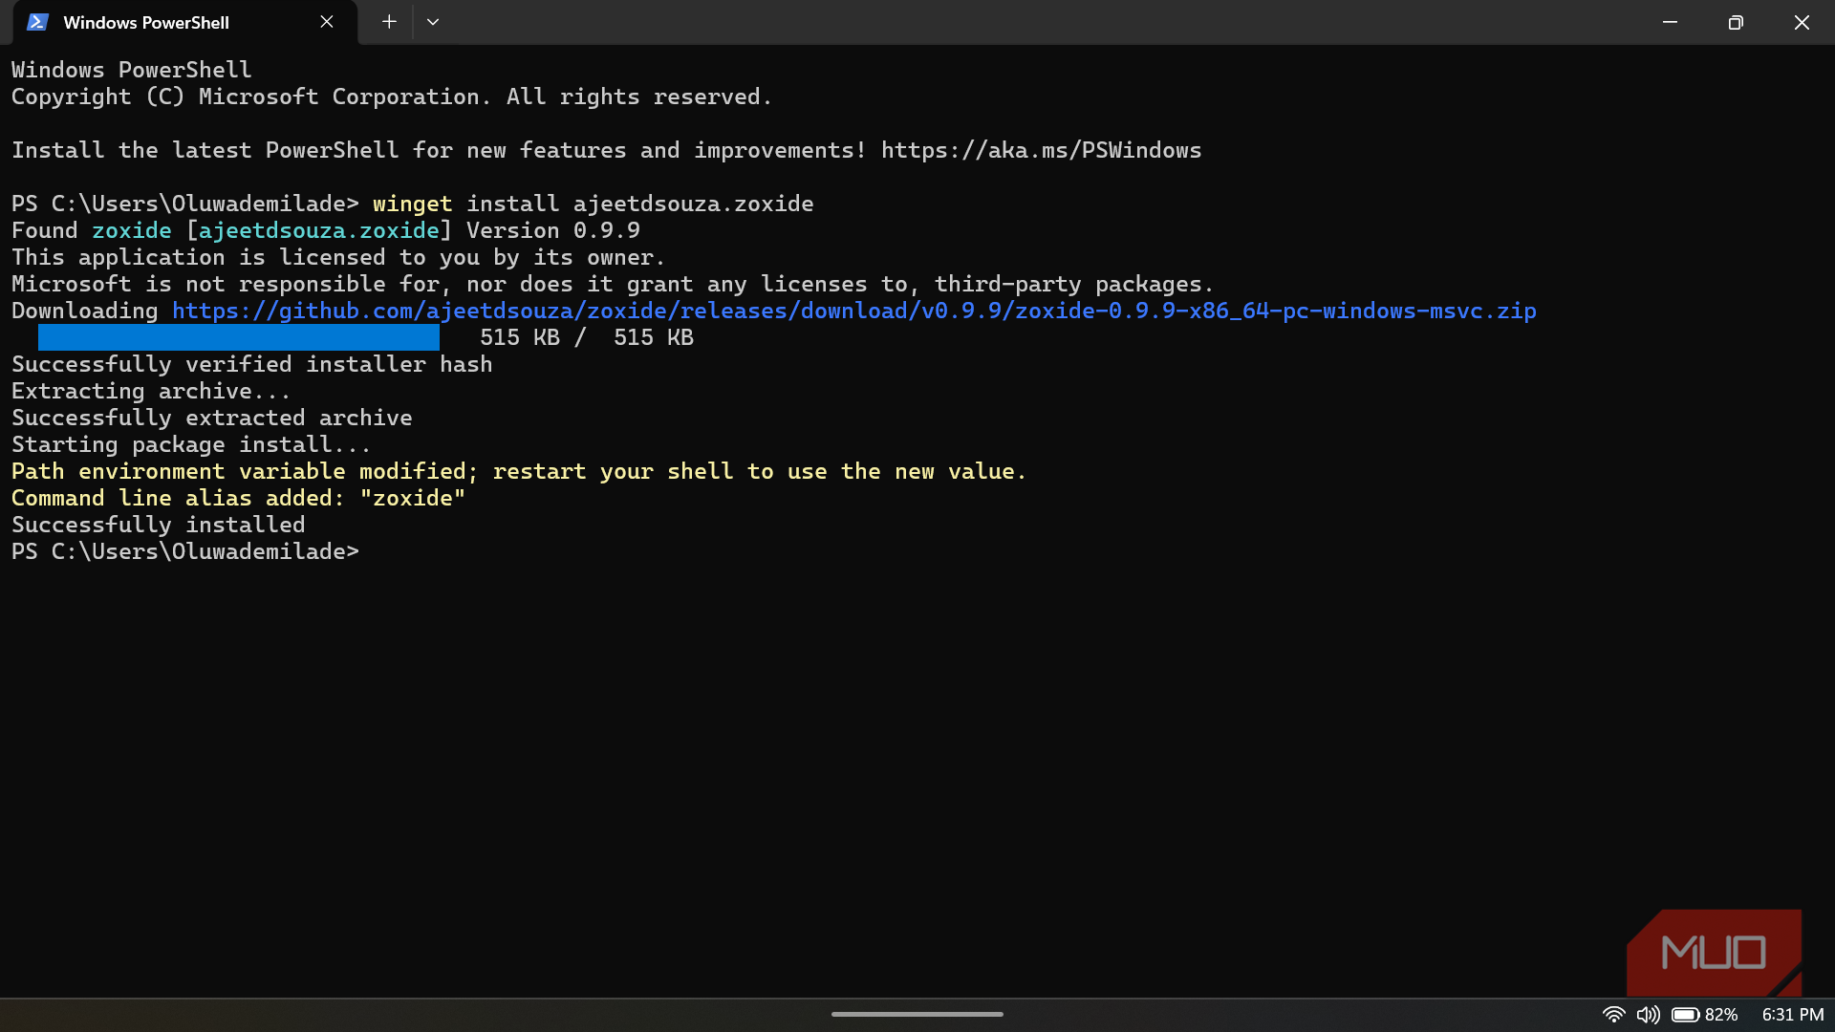Open a new tab with the plus button
Screen dimensions: 1835x1032
tap(389, 22)
